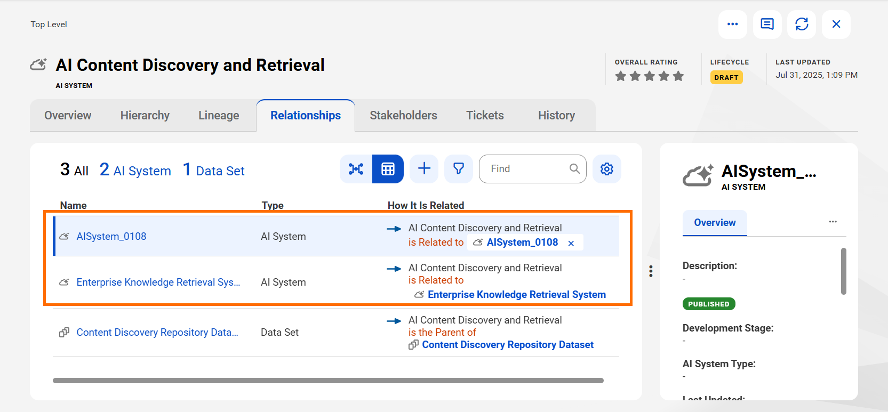This screenshot has height=412, width=888.
Task: Open the filter icon
Action: point(459,169)
